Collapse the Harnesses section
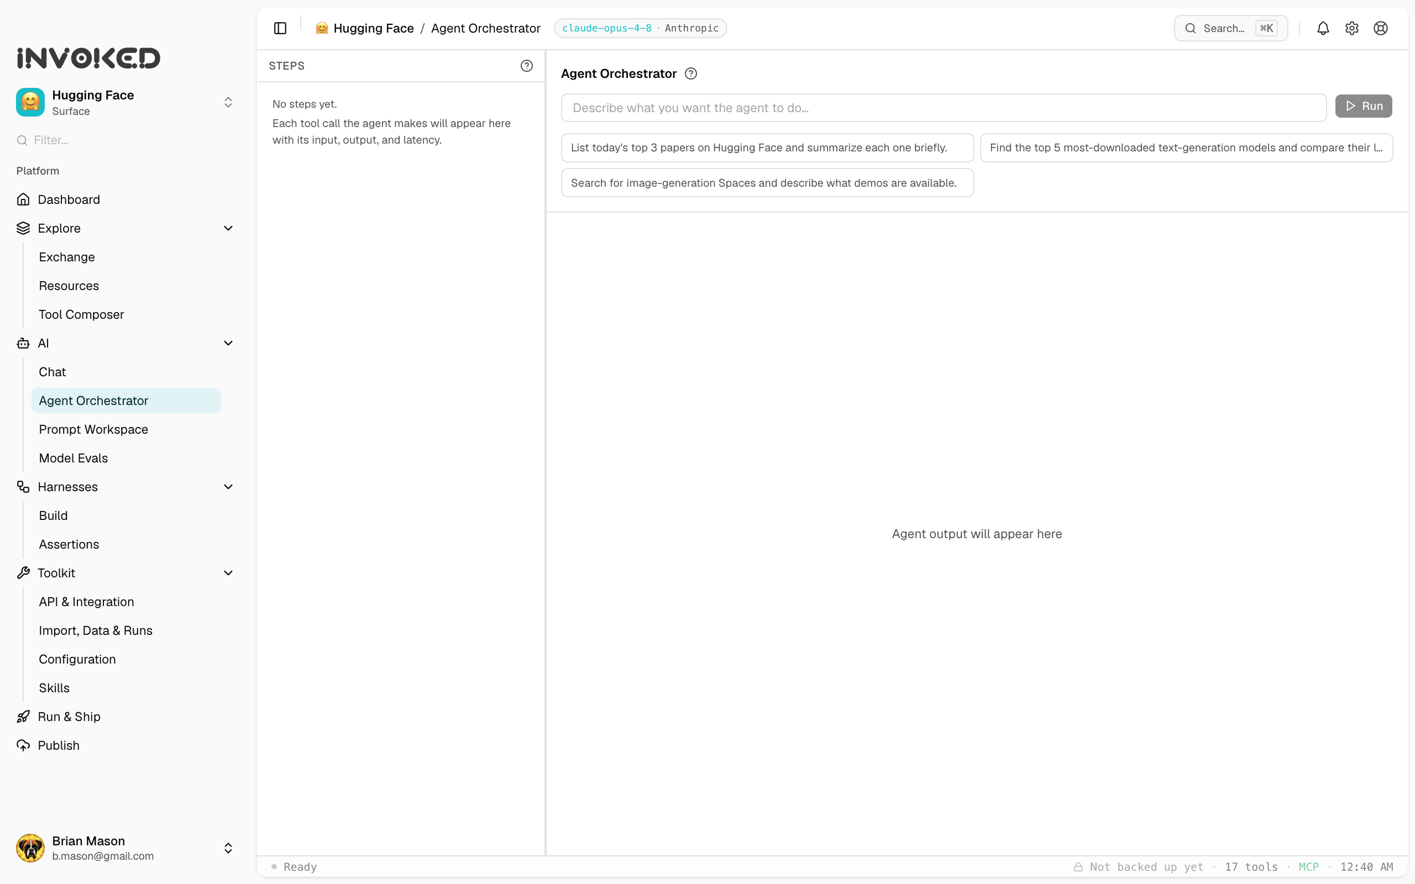This screenshot has width=1415, height=884. (x=228, y=486)
